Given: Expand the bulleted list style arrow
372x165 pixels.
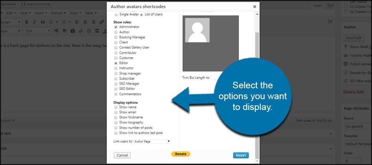Looking at the screenshot, I should (x=57, y=22).
